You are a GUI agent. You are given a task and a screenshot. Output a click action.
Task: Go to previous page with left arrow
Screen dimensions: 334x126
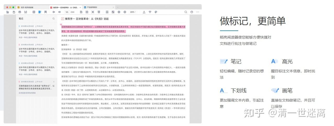point(54,12)
